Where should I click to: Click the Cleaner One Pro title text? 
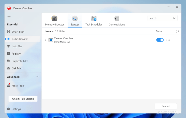(x=22, y=8)
